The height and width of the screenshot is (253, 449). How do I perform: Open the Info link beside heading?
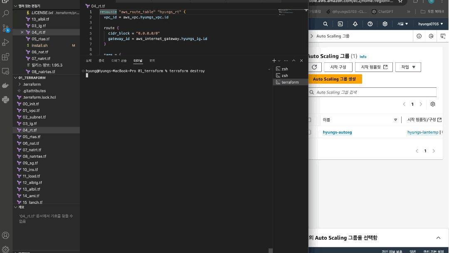[363, 57]
